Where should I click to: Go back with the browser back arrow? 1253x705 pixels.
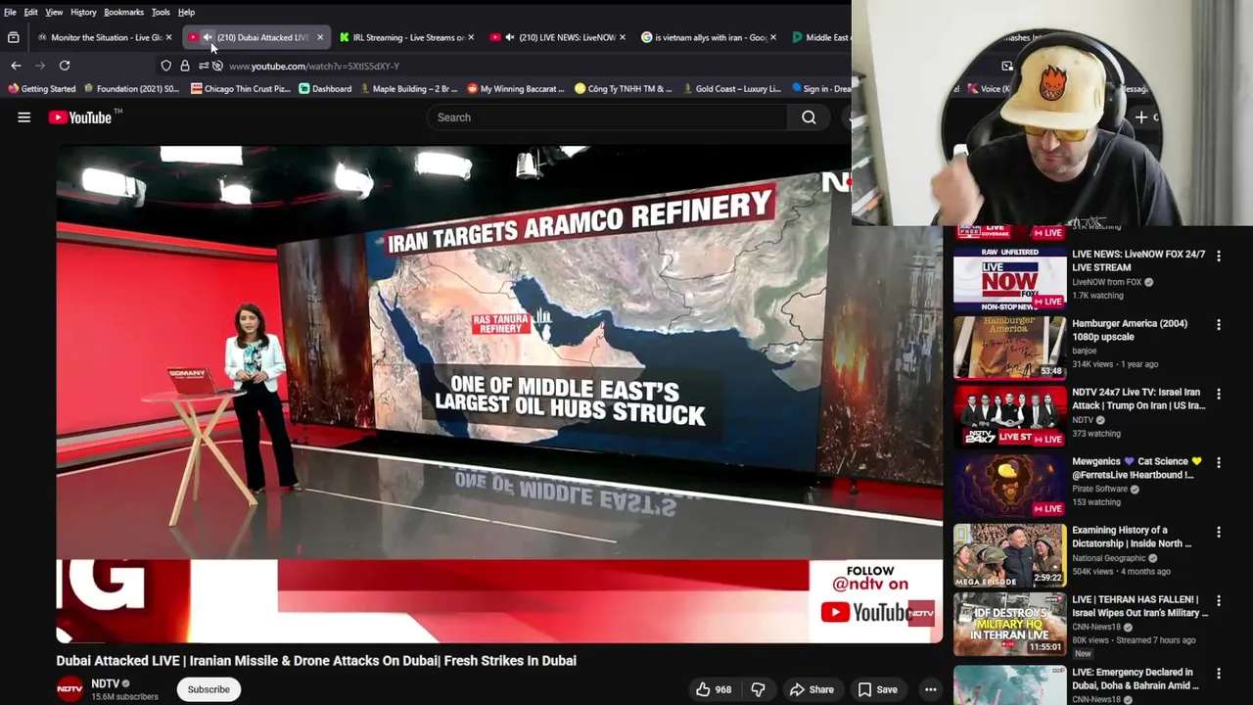coord(16,66)
